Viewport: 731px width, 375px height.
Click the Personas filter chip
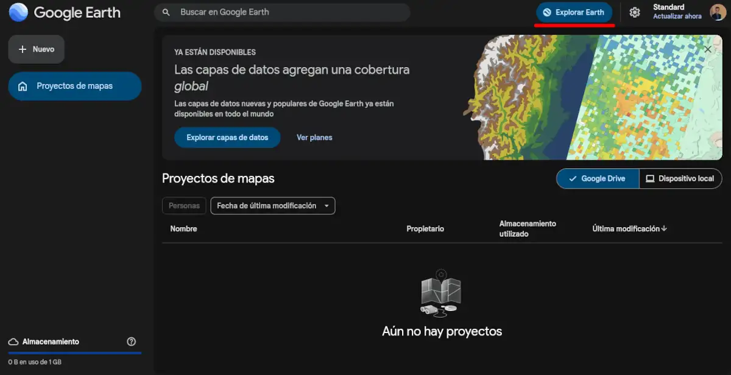pos(184,206)
